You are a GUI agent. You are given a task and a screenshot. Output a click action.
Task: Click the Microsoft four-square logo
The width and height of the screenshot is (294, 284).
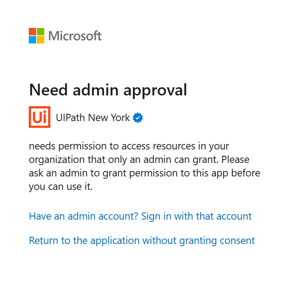(x=36, y=36)
